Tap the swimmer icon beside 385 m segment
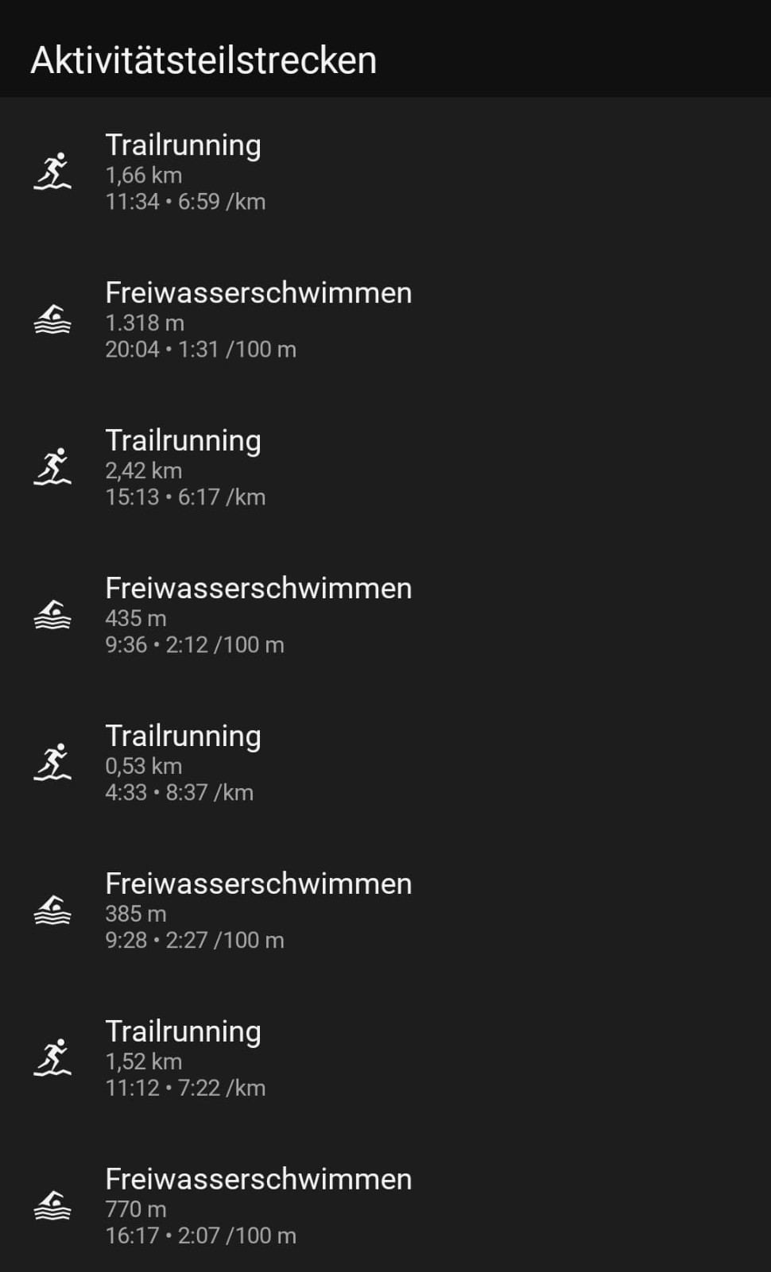771x1272 pixels. pyautogui.click(x=52, y=911)
